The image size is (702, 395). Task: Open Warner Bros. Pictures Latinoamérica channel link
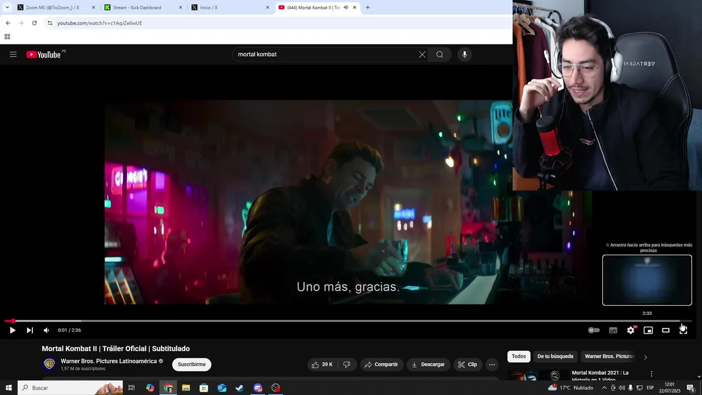click(x=109, y=361)
